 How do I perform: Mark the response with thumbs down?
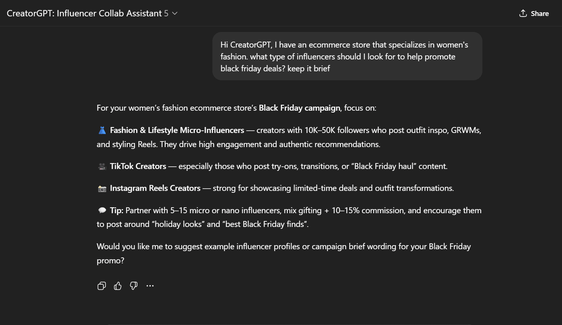(134, 286)
